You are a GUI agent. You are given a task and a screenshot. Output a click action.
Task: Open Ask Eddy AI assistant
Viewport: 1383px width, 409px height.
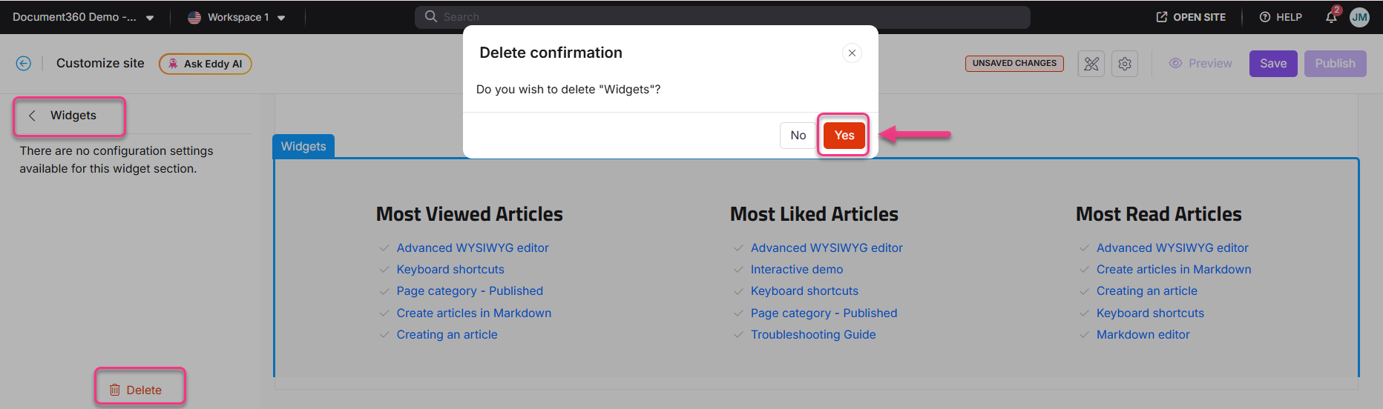(x=206, y=64)
